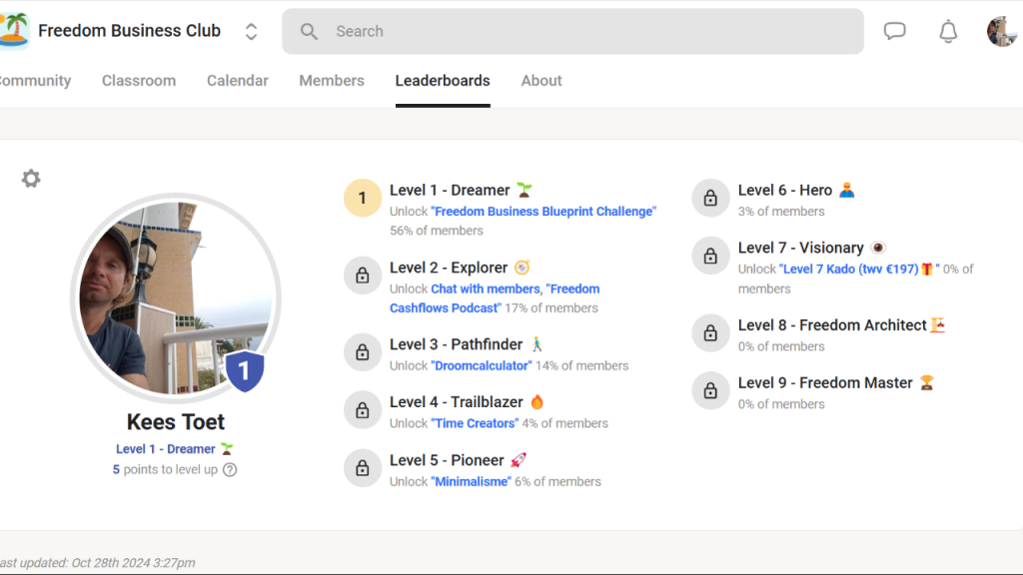Click the Level 9 - Freedom Master lock icon
Viewport: 1023px width, 575px height.
[x=710, y=390]
